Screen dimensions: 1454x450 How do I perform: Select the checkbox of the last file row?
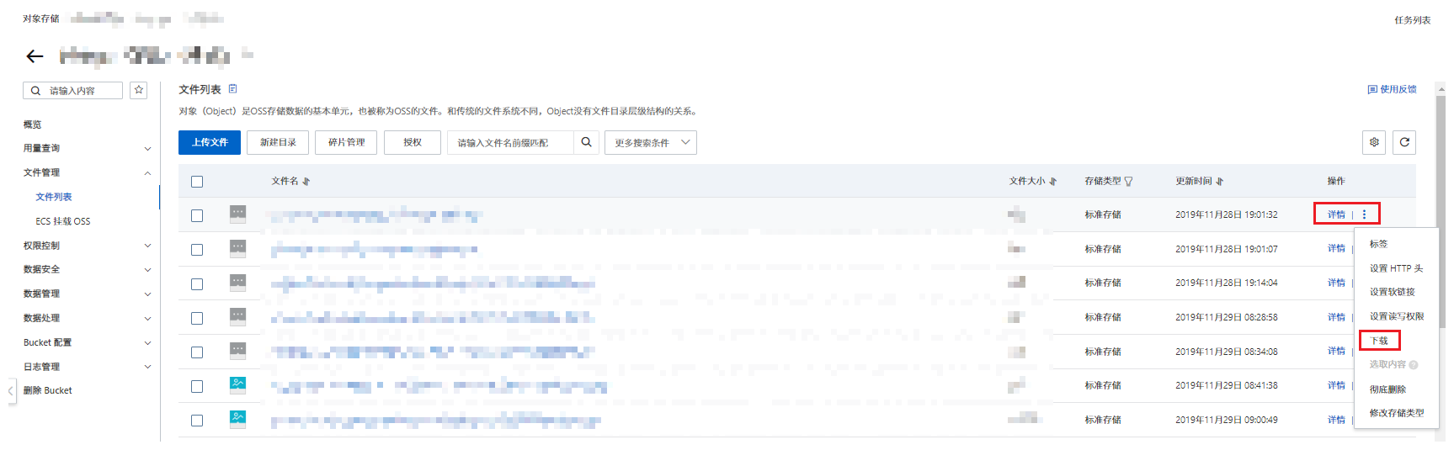(x=197, y=421)
